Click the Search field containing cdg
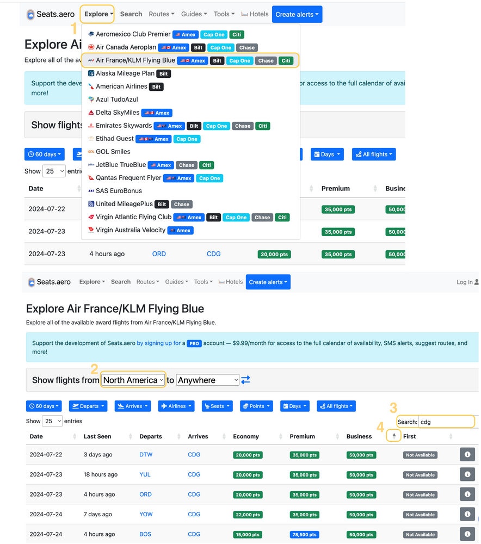Viewport: 481px width, 544px height. click(446, 422)
